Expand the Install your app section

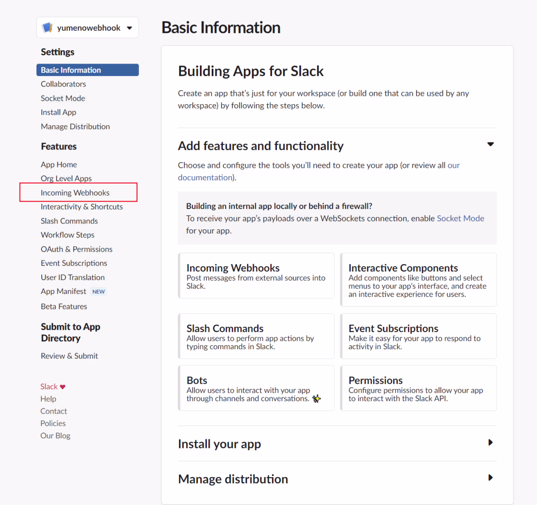(490, 442)
